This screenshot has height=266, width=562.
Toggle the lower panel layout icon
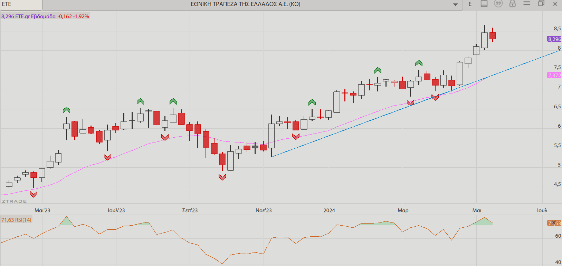[x=484, y=4]
